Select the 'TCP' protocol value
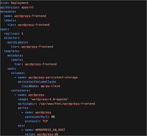147x136 pixels. pos(45,121)
